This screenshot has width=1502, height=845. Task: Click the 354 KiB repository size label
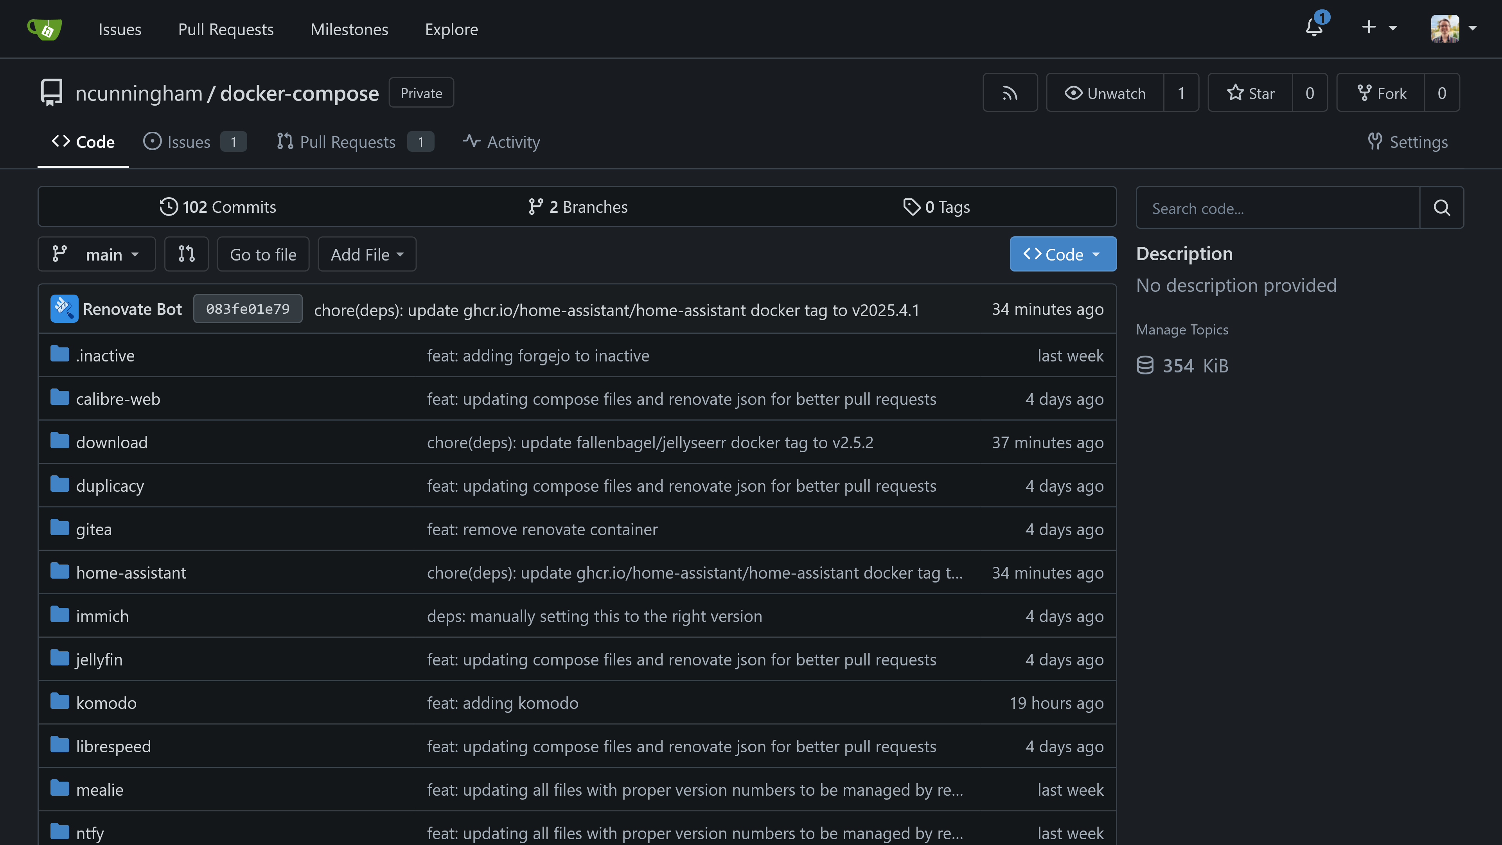click(1182, 366)
